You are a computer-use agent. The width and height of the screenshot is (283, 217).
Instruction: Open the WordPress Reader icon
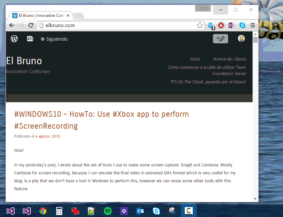click(30, 39)
